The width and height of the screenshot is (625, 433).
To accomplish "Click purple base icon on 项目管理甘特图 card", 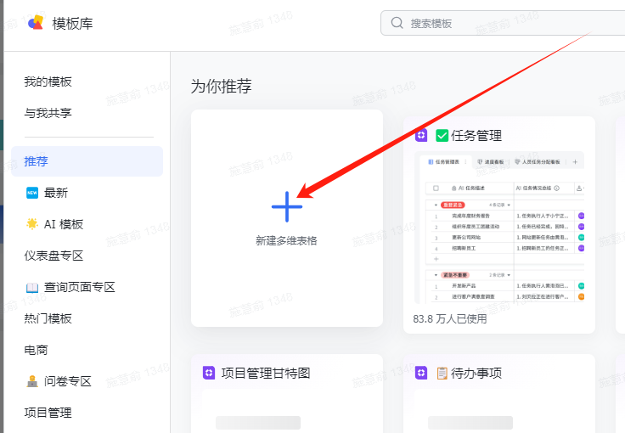I will (209, 373).
